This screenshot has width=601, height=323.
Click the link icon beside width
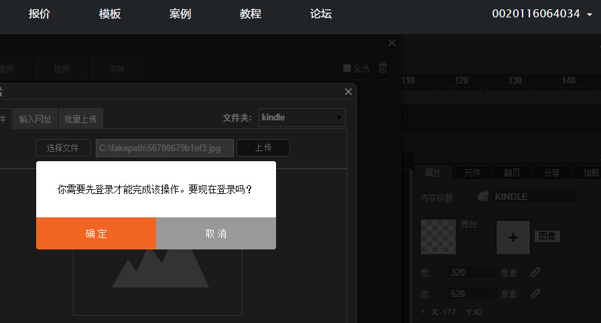535,272
